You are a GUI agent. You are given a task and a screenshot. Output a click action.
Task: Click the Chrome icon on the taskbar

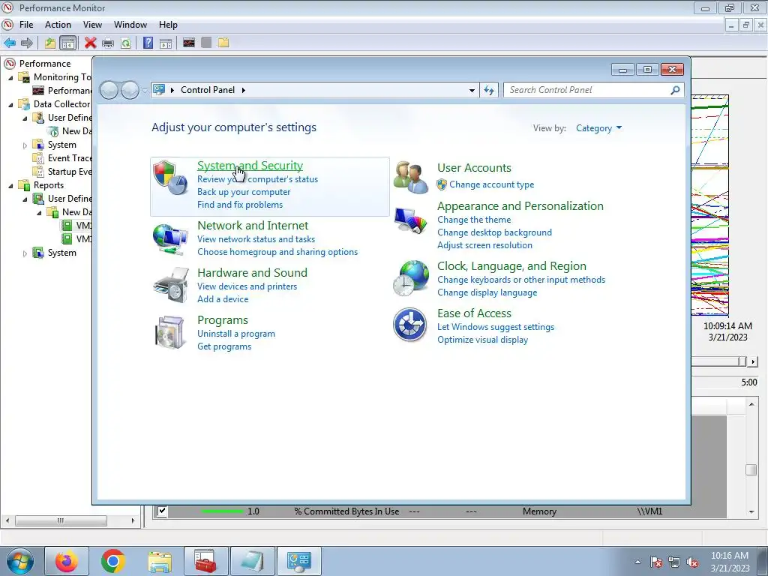pyautogui.click(x=112, y=561)
